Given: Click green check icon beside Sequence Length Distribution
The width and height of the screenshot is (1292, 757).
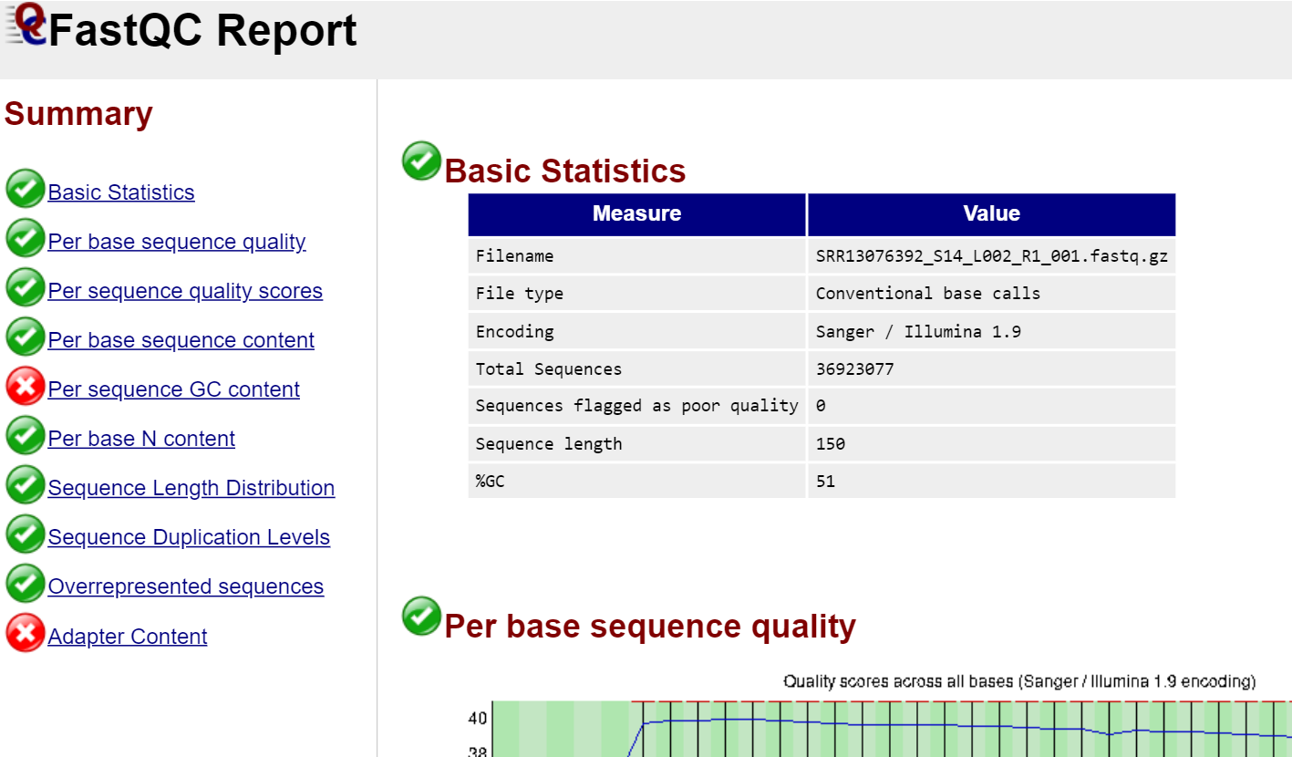Looking at the screenshot, I should [26, 484].
